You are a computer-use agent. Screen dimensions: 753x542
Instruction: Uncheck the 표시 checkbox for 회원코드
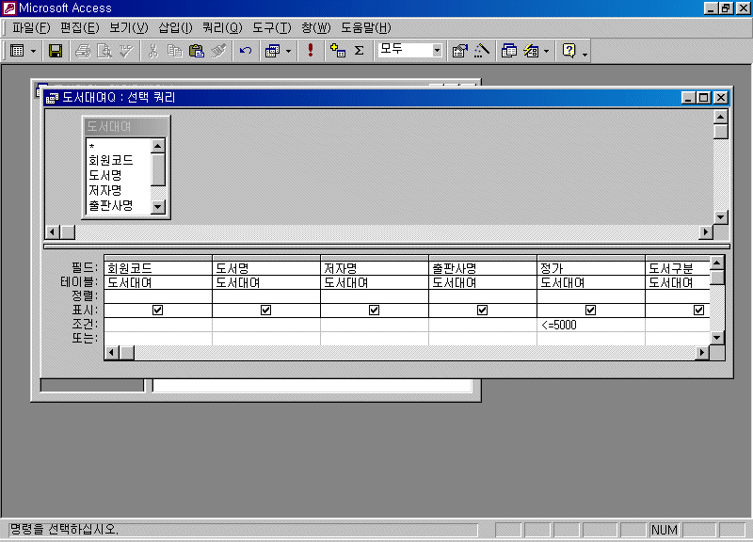[157, 310]
